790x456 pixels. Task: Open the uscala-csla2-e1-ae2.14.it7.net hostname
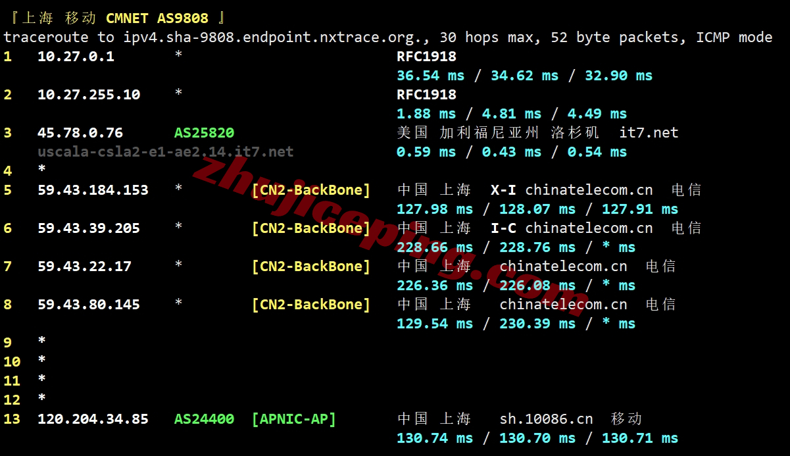pos(165,152)
